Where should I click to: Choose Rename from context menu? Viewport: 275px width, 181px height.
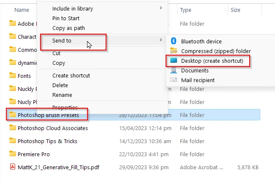point(62,95)
